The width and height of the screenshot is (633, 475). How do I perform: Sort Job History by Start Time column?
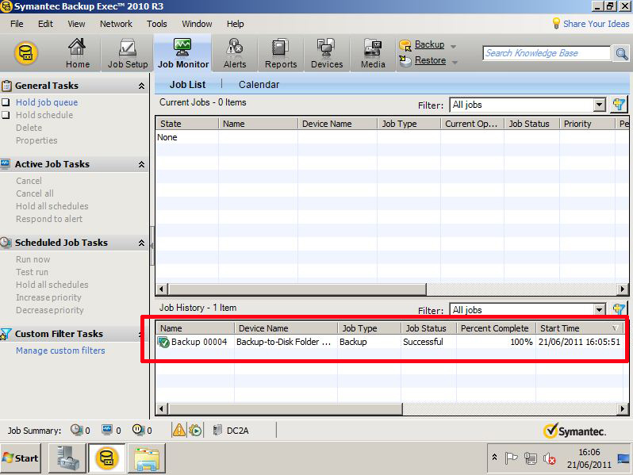579,328
